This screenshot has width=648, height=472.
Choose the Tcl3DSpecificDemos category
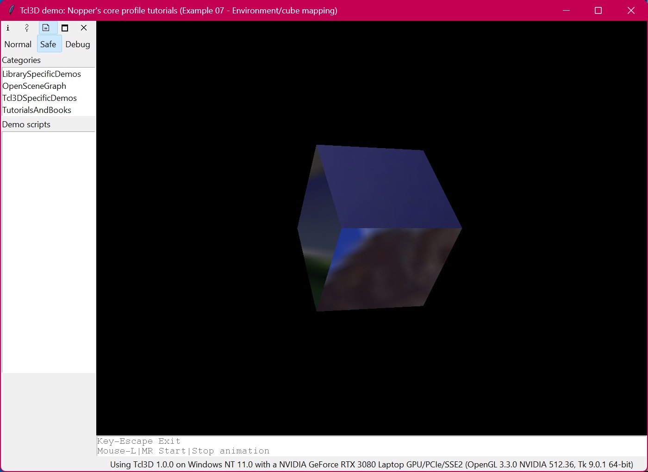(40, 98)
